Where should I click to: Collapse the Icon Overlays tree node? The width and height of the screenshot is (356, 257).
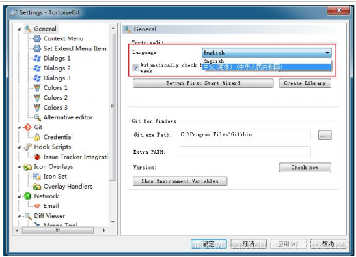point(20,167)
